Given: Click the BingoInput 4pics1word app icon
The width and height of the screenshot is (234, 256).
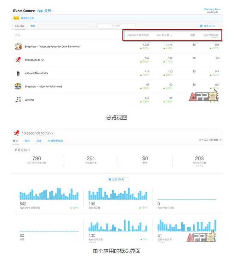Looking at the screenshot, I should (18, 86).
